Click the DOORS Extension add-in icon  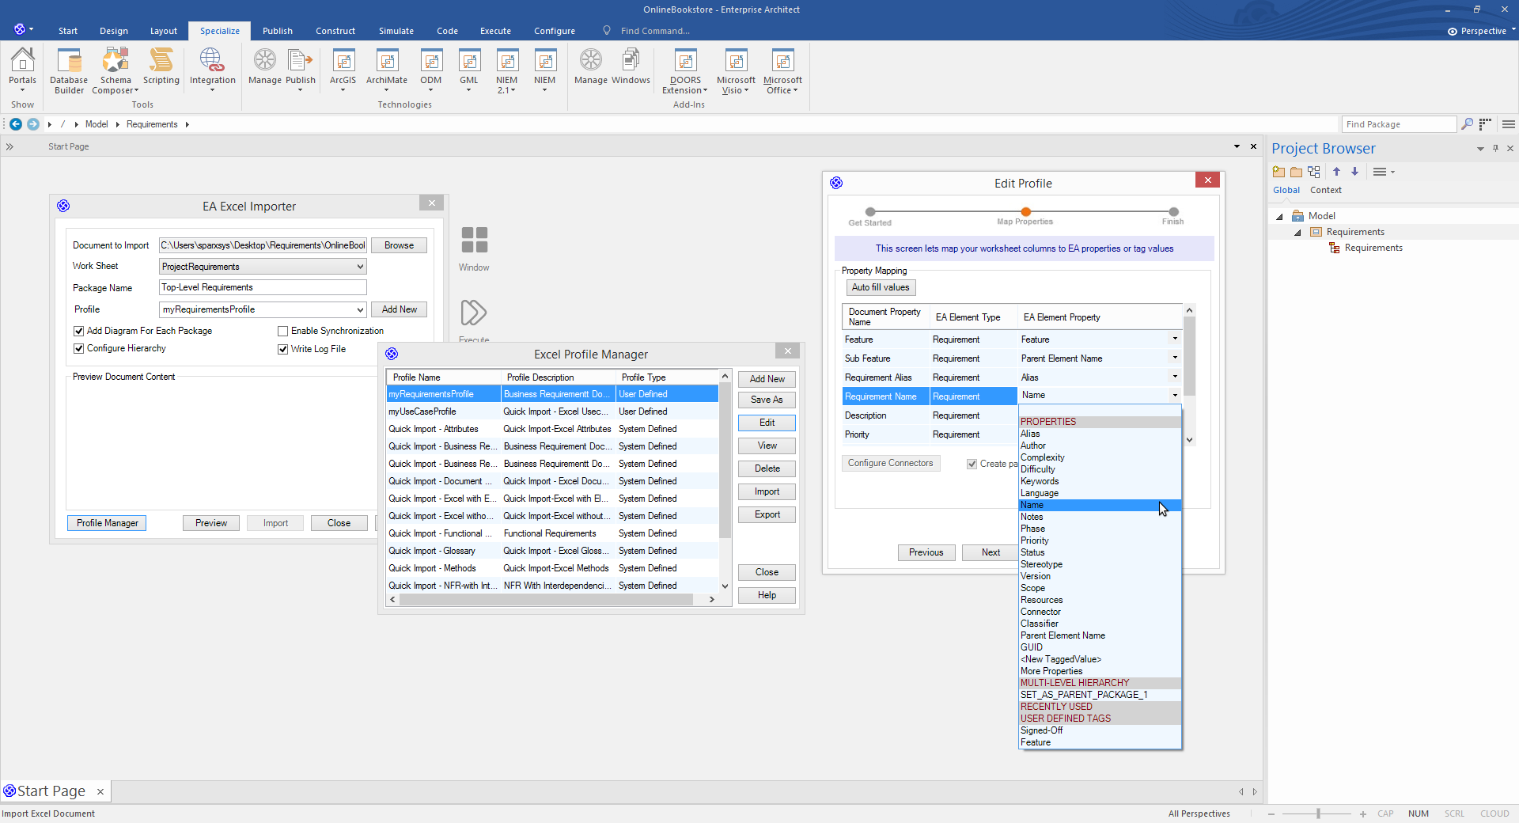pyautogui.click(x=685, y=70)
